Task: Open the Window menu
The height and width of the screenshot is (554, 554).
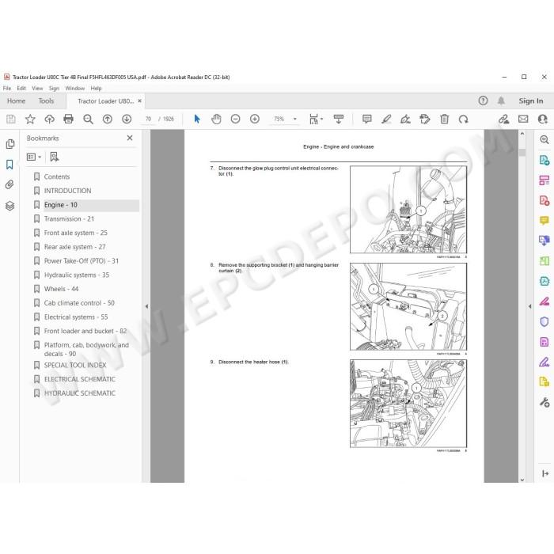Action: tap(75, 89)
